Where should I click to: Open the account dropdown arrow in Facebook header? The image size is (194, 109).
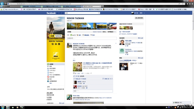(144, 13)
